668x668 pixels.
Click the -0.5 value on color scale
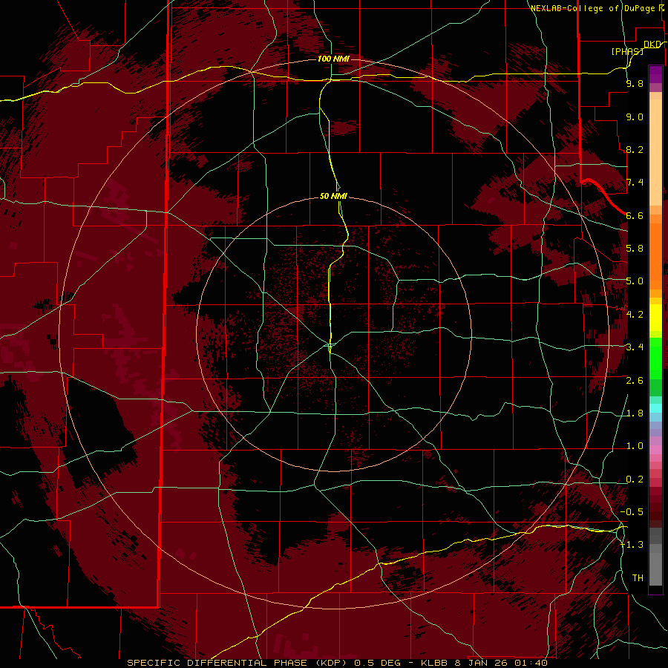point(632,511)
